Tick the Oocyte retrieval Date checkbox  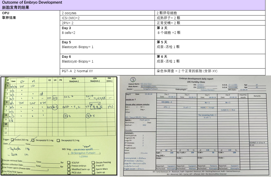2,160
